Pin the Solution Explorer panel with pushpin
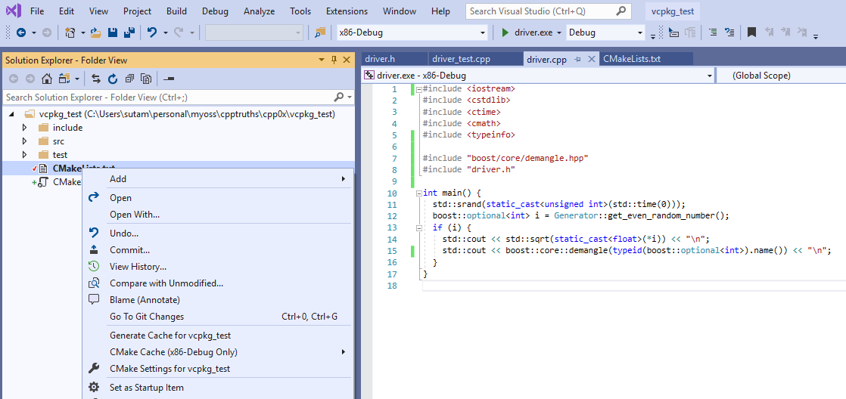The width and height of the screenshot is (846, 399). [x=334, y=60]
